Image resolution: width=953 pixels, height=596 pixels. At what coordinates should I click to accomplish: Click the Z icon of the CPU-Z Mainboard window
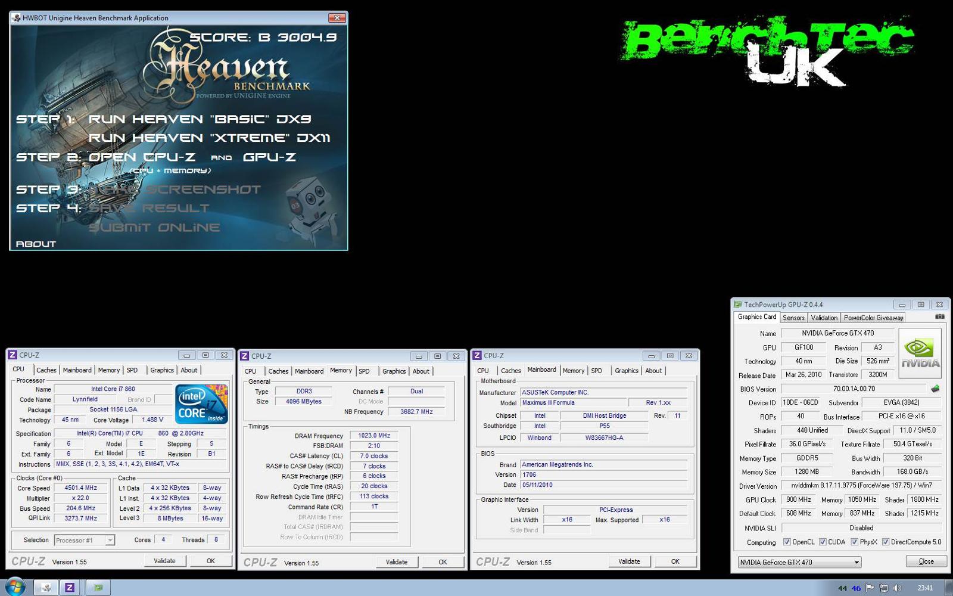(x=476, y=355)
